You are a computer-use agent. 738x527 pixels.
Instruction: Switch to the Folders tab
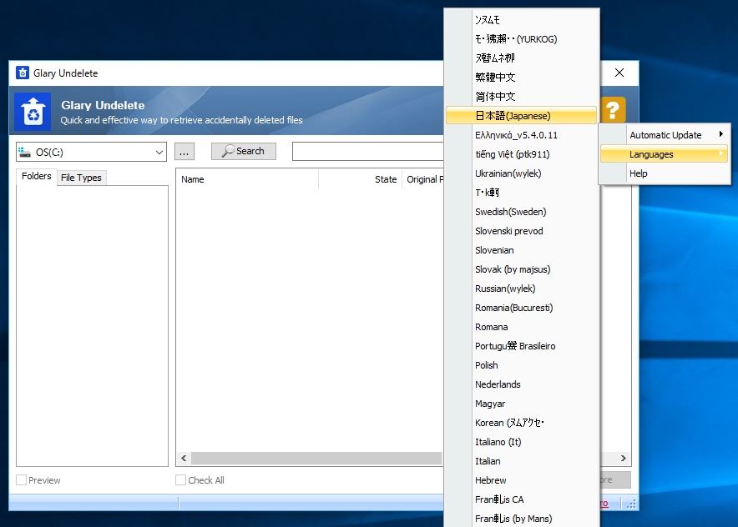coord(36,176)
